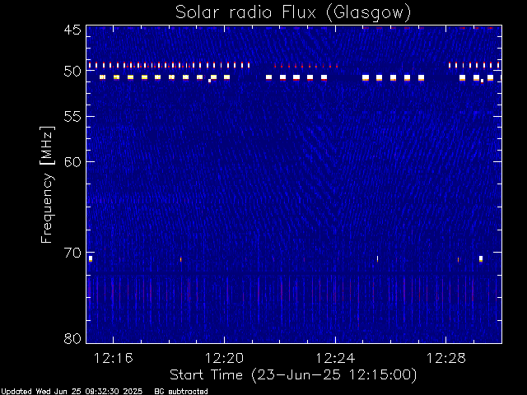This screenshot has height=395, width=527.
Task: Click the 45 frequency tick label
Action: [x=72, y=30]
